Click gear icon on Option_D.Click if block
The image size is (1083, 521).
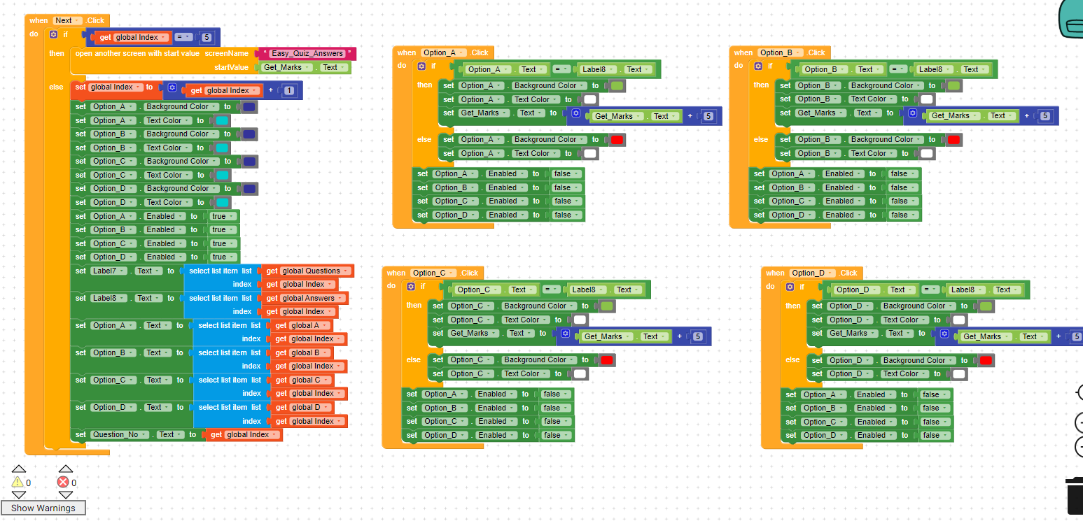(790, 287)
